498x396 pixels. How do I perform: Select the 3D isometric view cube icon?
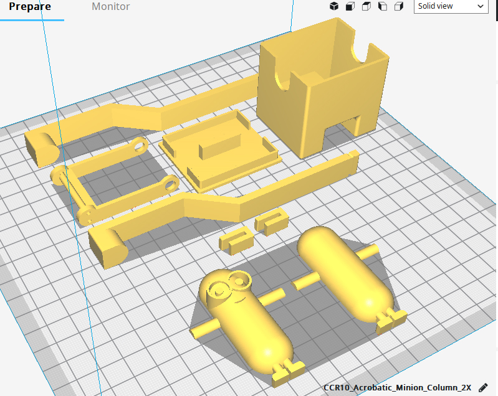point(334,6)
